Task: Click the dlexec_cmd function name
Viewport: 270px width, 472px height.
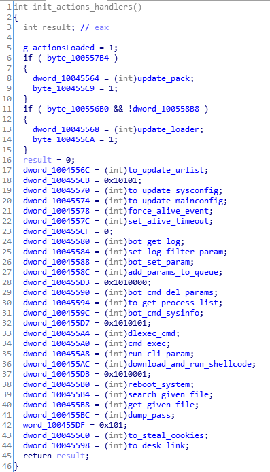Action: [x=152, y=333]
